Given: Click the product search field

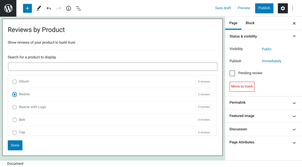Looking at the screenshot, I should (x=113, y=66).
